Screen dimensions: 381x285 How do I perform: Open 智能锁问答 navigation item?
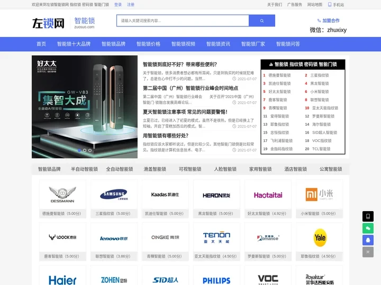point(288,44)
